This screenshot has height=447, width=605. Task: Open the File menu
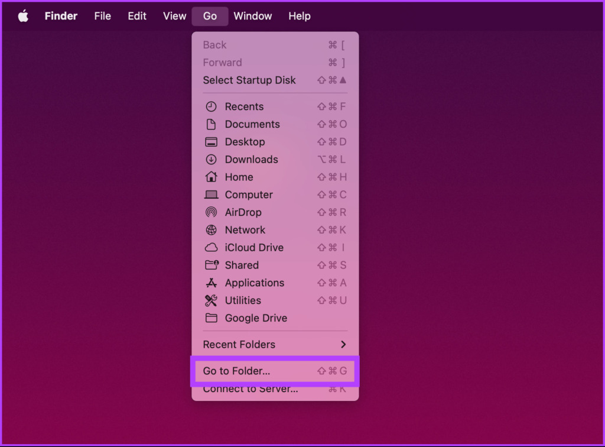pos(103,16)
